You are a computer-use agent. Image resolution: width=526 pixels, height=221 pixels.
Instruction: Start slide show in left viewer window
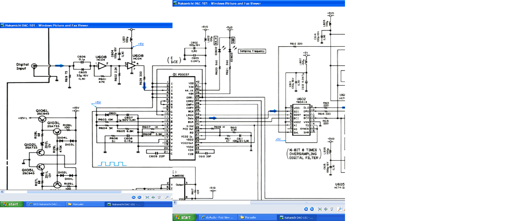(x=159, y=197)
